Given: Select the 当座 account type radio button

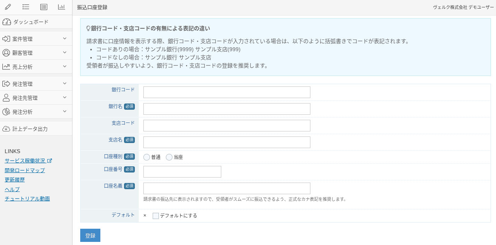Looking at the screenshot, I should coord(169,157).
